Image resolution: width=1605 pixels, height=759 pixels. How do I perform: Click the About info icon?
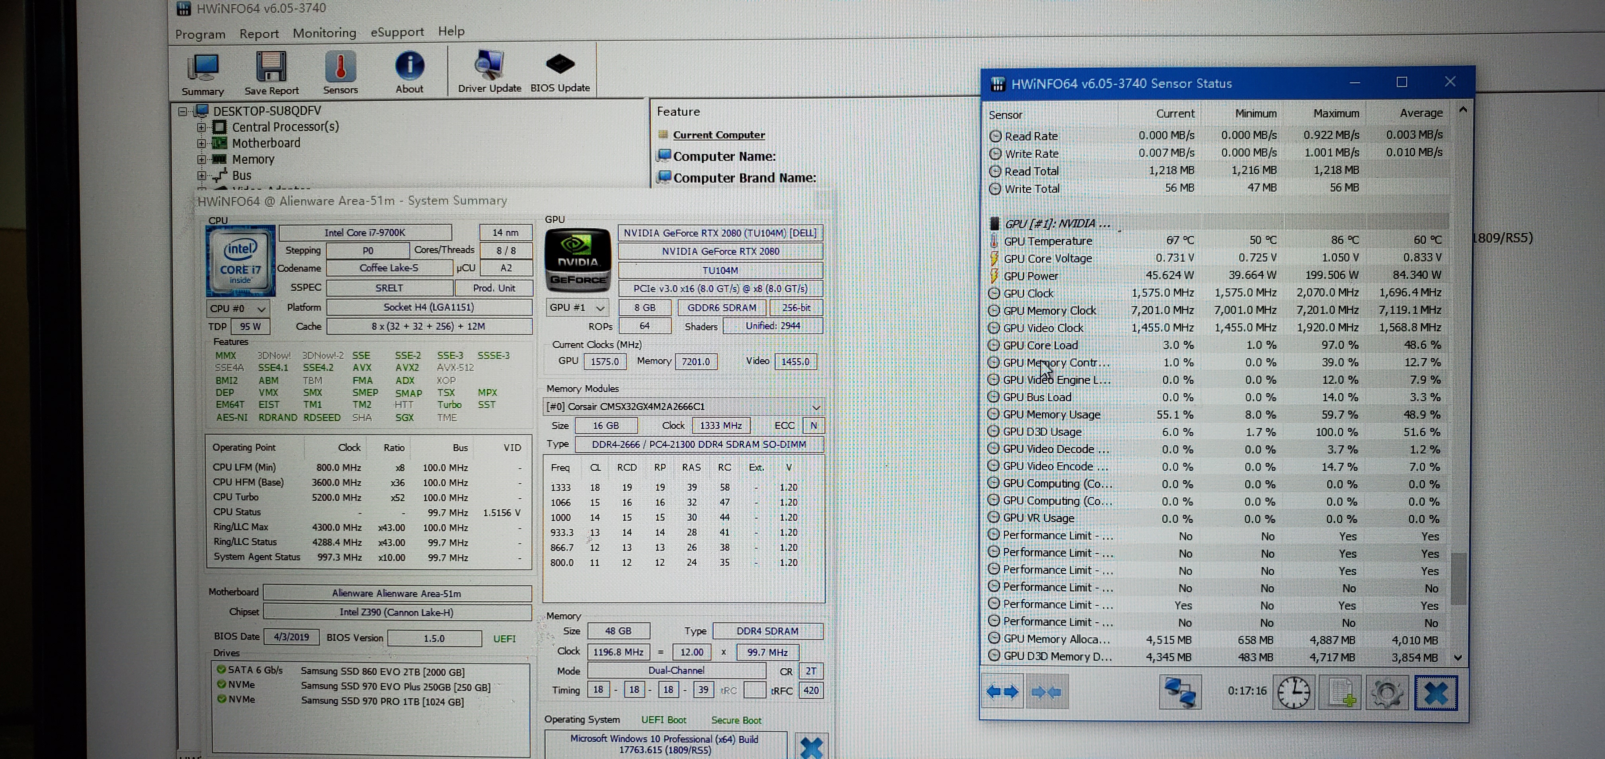(x=409, y=65)
